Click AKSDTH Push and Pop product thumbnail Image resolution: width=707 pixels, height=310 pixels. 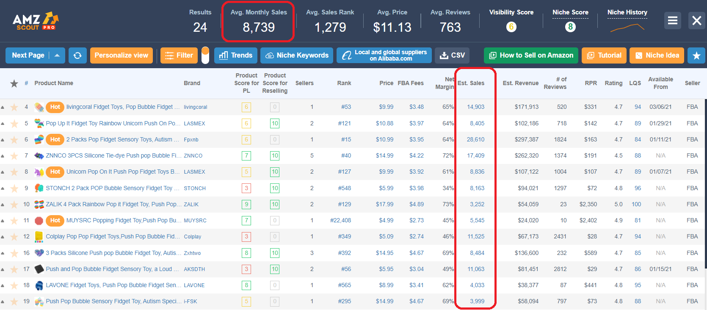coord(39,269)
